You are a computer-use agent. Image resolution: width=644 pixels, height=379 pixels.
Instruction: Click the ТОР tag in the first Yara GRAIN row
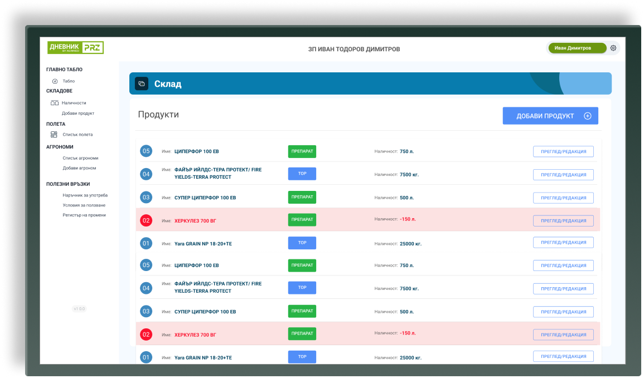coord(302,243)
